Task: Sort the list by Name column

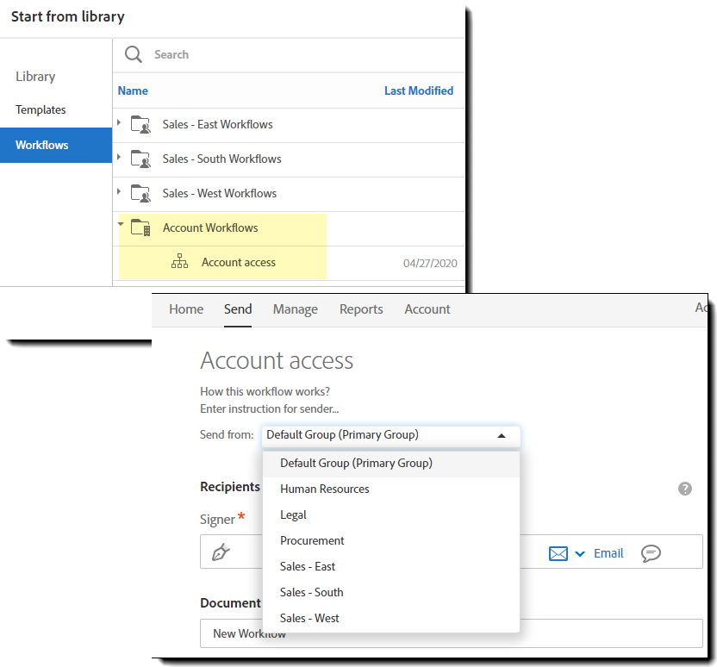Action: tap(133, 91)
